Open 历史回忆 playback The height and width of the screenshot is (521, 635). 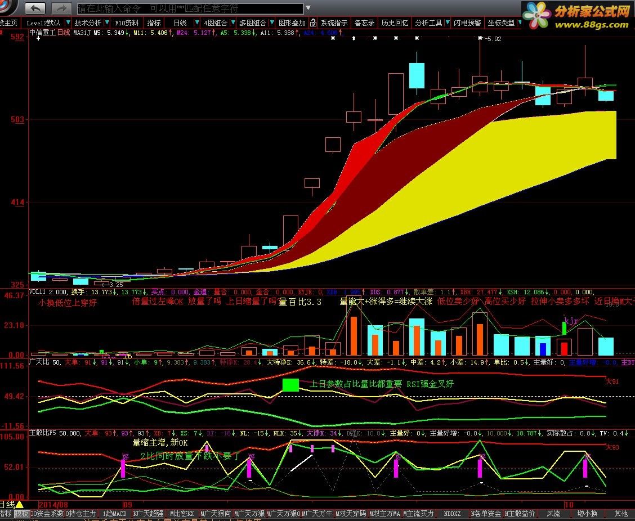coord(395,23)
